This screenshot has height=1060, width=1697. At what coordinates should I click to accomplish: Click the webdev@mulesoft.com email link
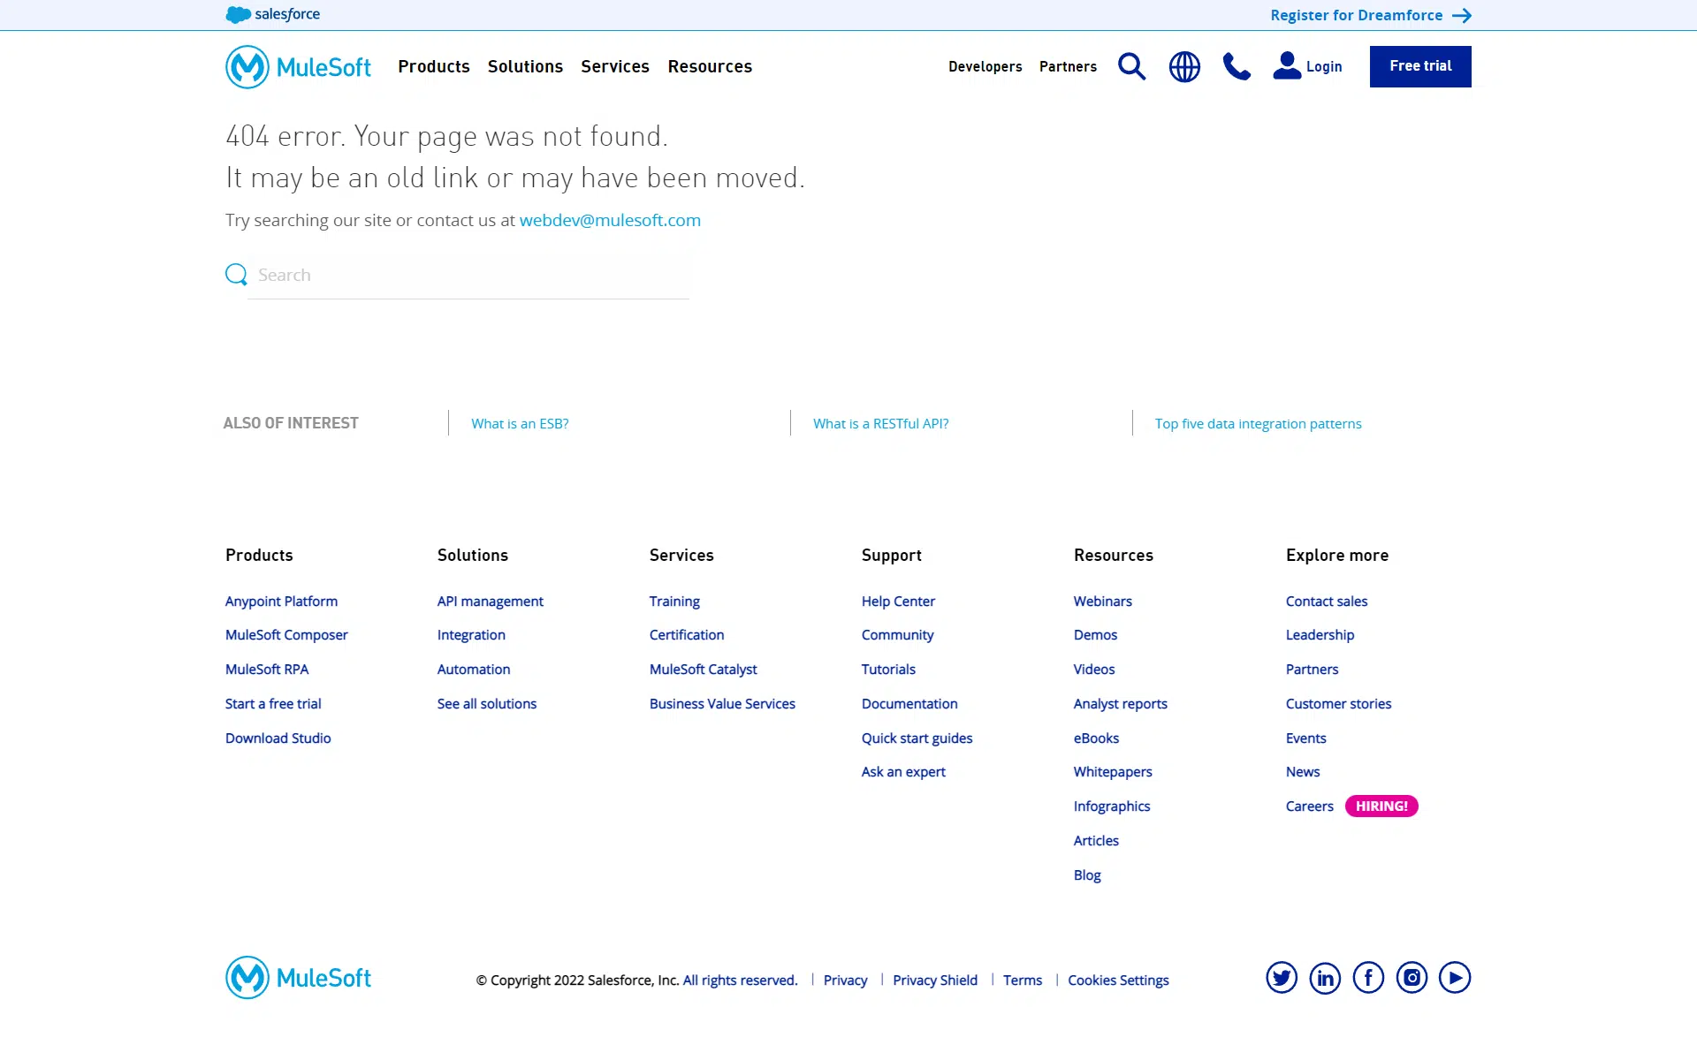tap(610, 220)
